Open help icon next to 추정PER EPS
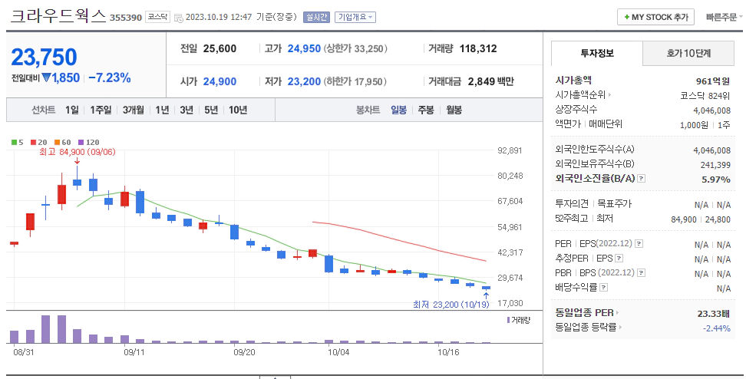Screen dimensions: 746x379 coord(619,259)
